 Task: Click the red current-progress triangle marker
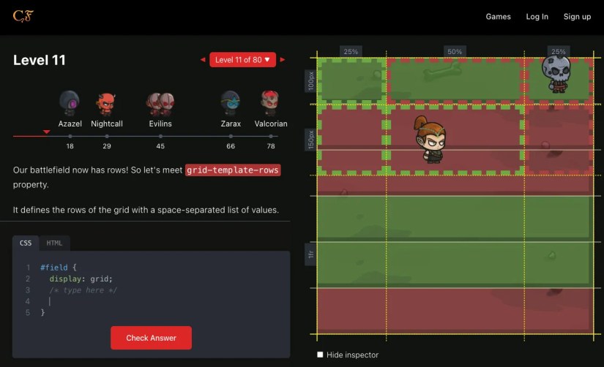[x=46, y=132]
